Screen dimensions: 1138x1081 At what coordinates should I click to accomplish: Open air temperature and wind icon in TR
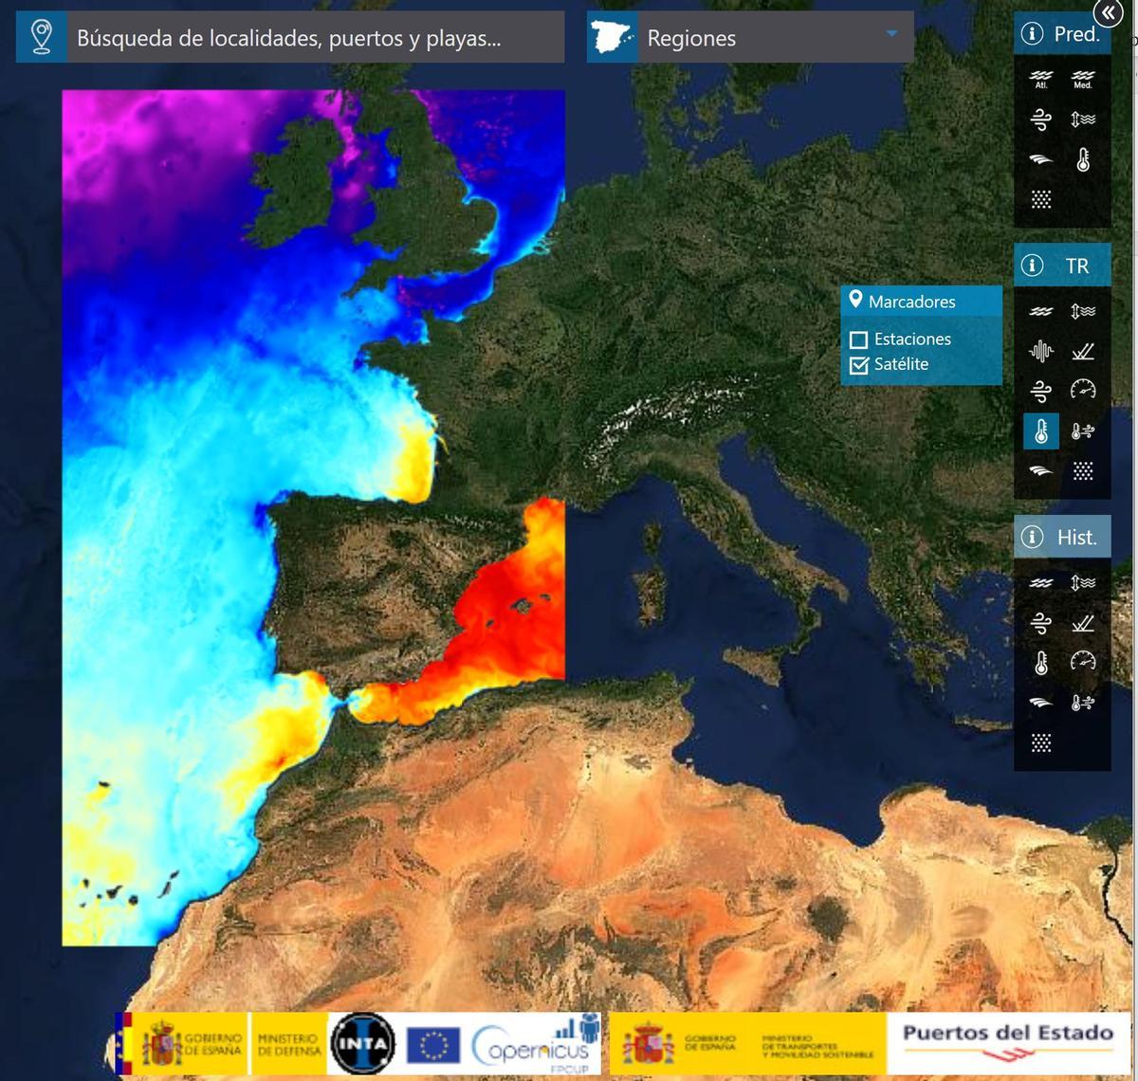(x=1082, y=430)
